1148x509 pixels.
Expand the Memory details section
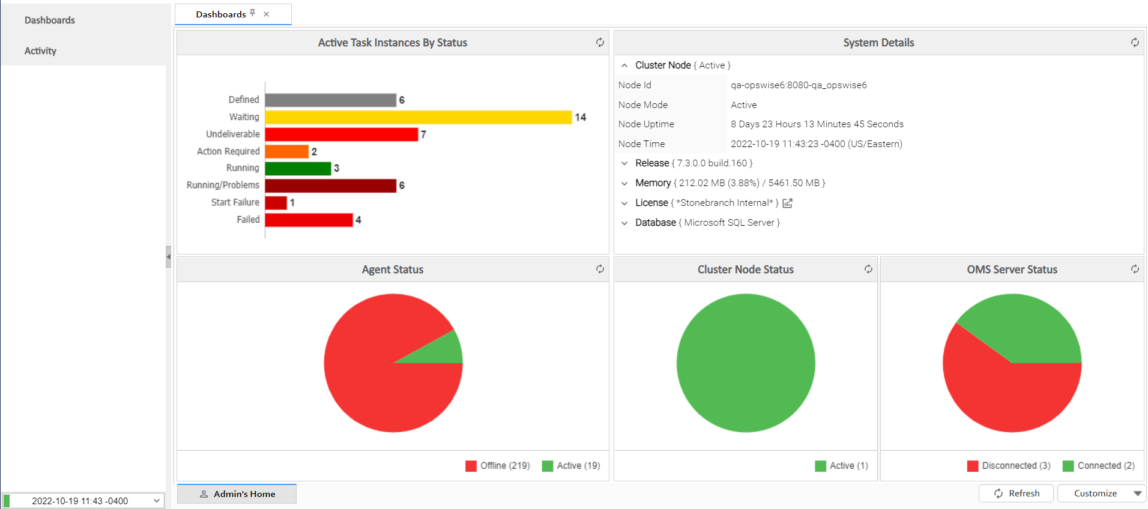coord(624,183)
